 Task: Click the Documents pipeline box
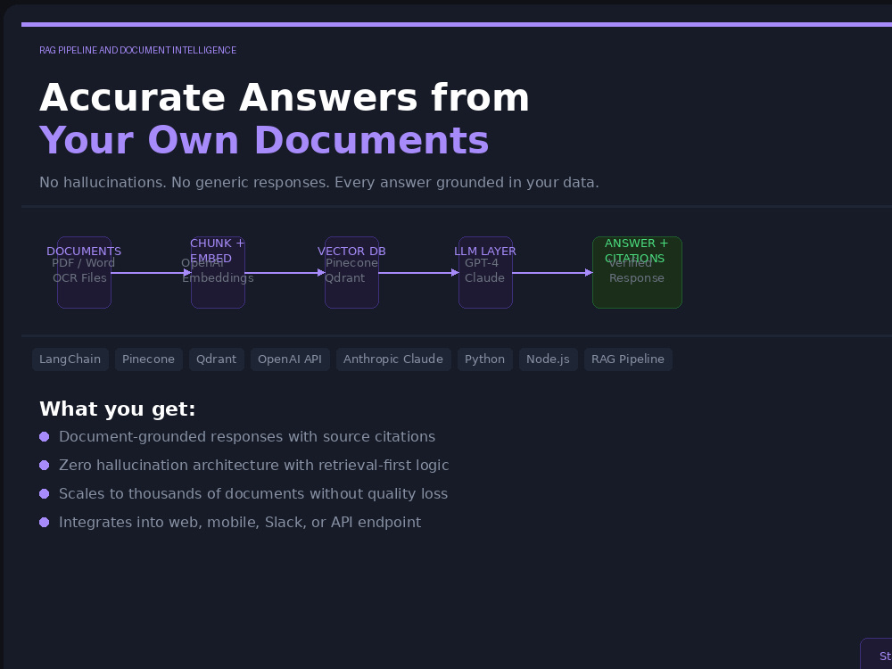point(84,272)
